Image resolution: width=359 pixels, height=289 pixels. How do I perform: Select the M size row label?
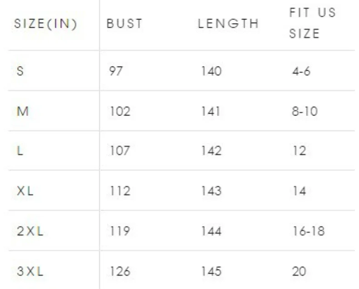23,111
